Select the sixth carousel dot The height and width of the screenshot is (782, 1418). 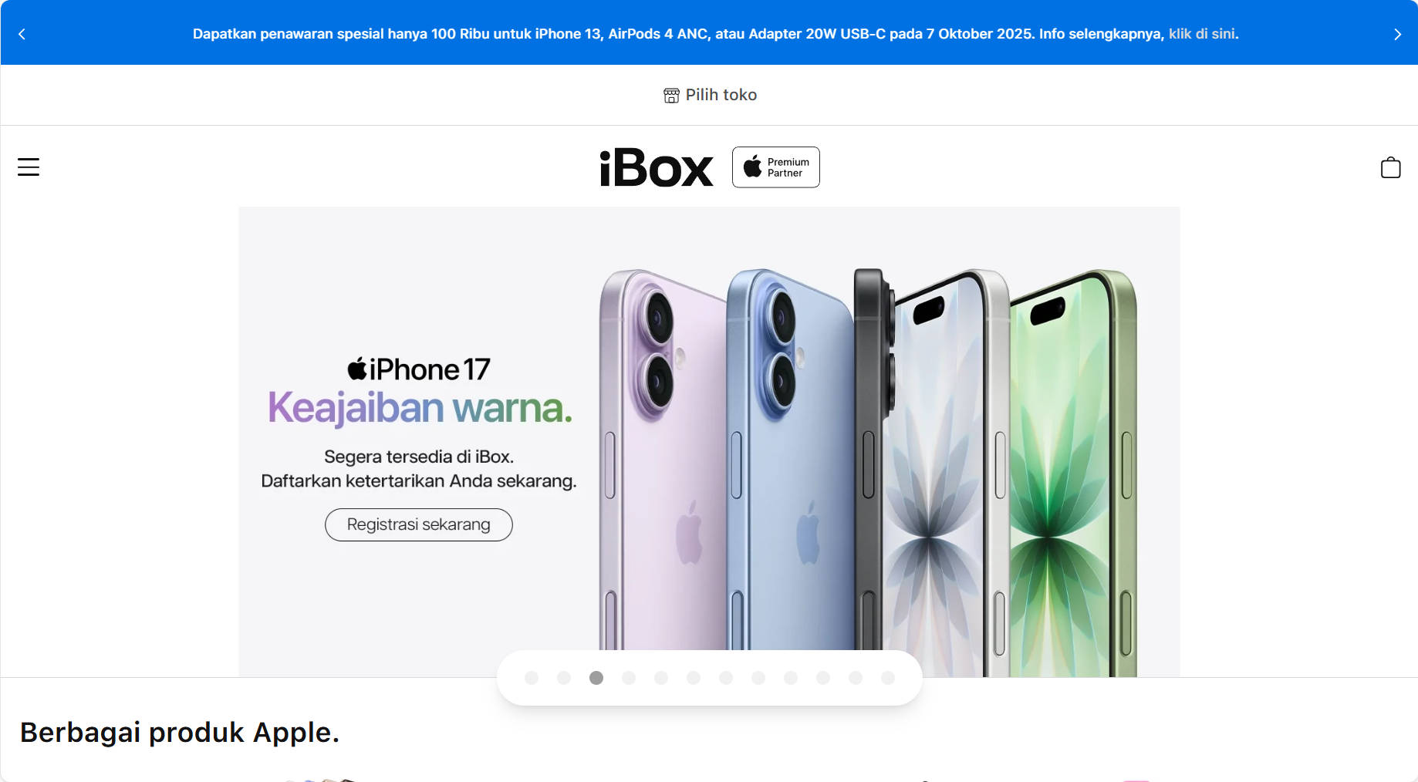(694, 678)
